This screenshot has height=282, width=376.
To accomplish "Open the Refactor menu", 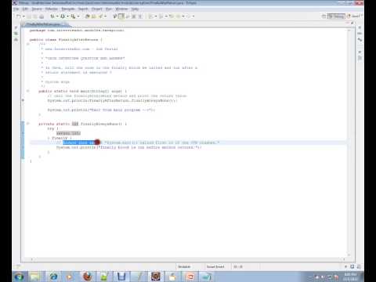I will coord(52,9).
